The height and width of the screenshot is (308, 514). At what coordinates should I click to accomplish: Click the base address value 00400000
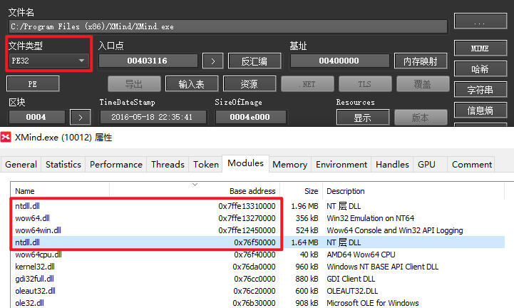coord(339,61)
